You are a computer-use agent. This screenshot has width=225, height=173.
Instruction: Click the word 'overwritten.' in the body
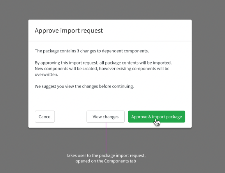(x=46, y=75)
